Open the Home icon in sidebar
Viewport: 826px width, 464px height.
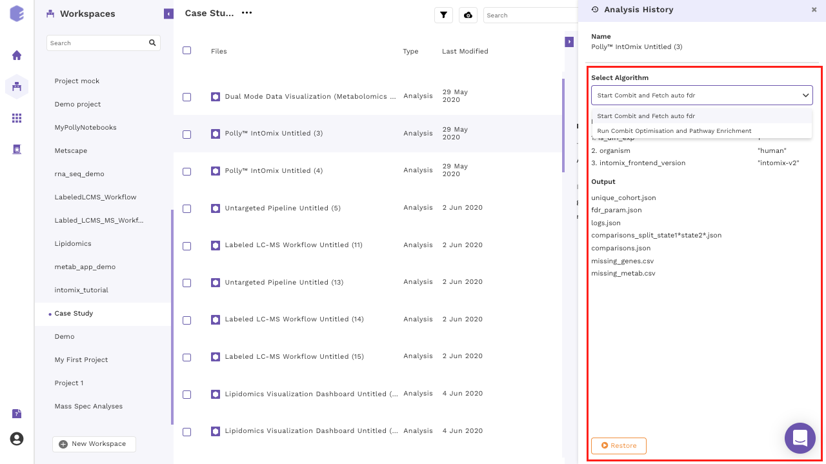pos(17,55)
